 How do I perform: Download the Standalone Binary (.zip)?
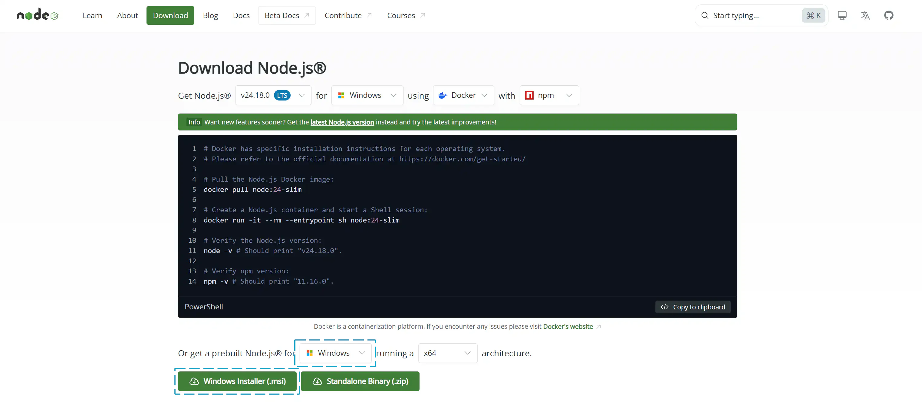coord(360,381)
